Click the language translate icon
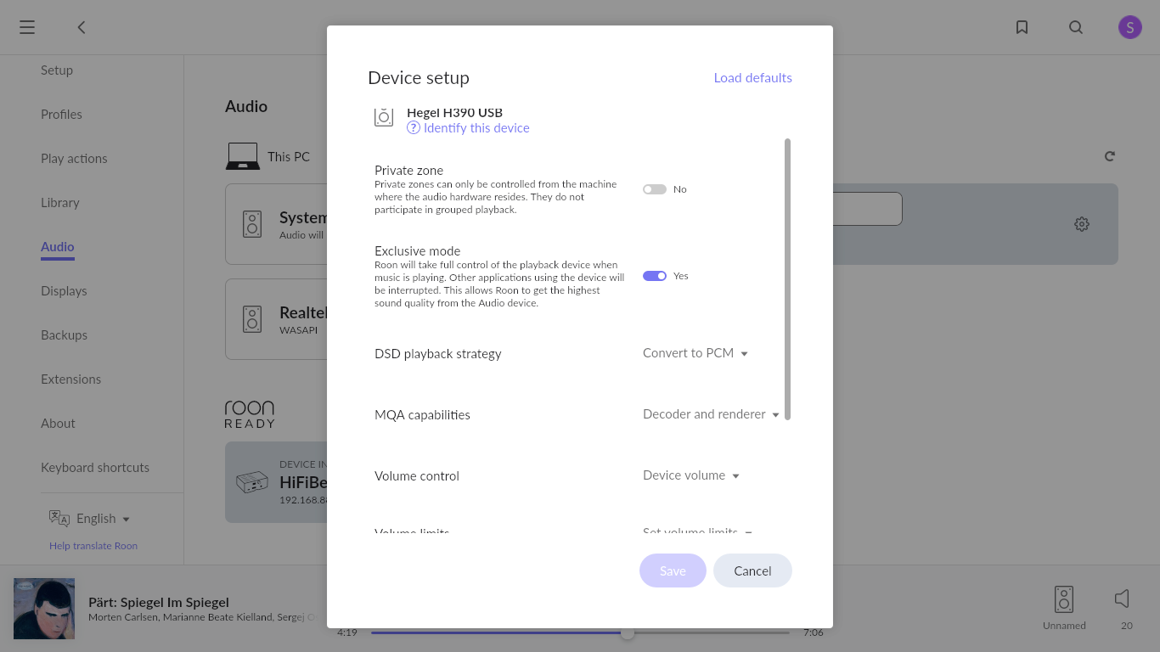This screenshot has width=1160, height=652. point(59,519)
